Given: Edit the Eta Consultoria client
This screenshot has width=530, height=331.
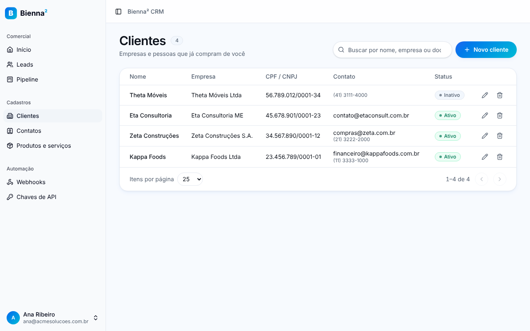Looking at the screenshot, I should pos(485,115).
